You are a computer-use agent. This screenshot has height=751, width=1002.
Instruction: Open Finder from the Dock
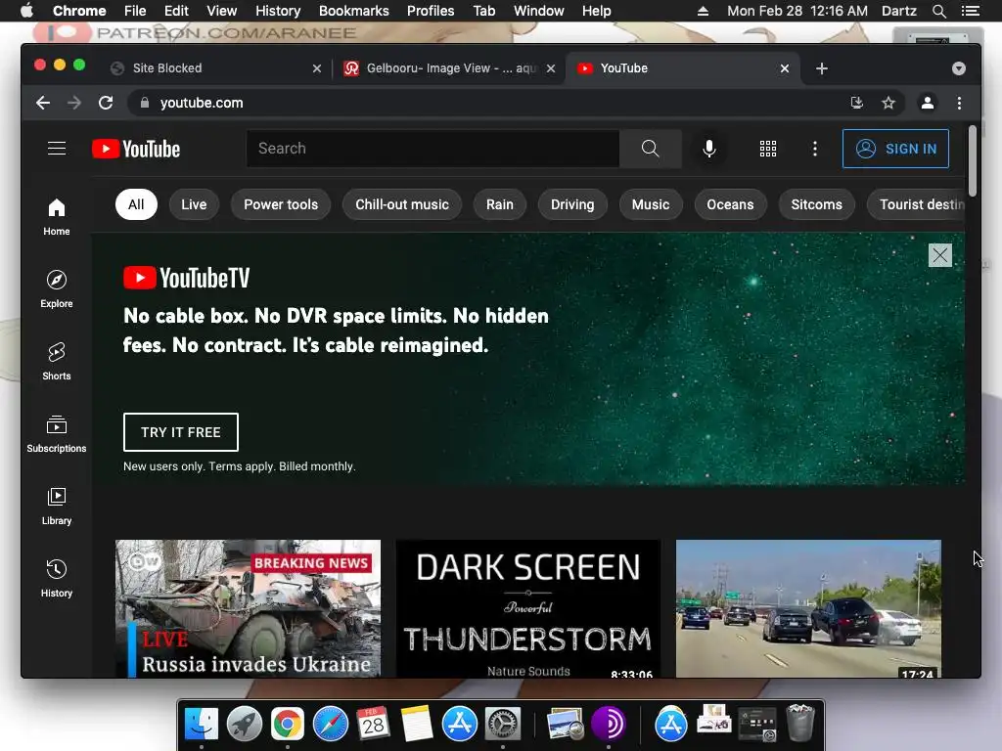(202, 725)
